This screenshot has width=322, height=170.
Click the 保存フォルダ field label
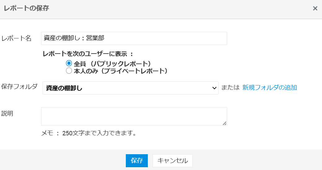pos(19,86)
